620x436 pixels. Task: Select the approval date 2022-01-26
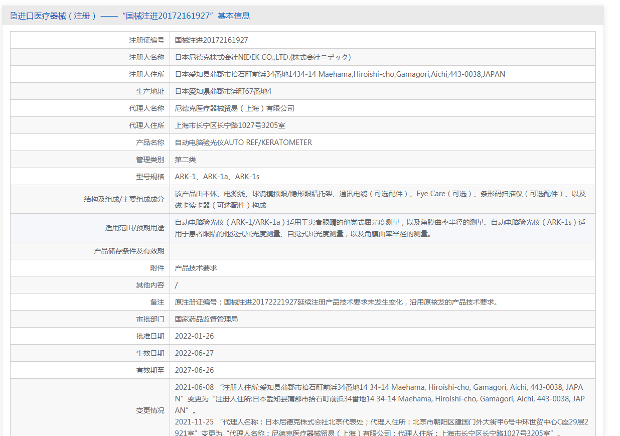pyautogui.click(x=194, y=336)
